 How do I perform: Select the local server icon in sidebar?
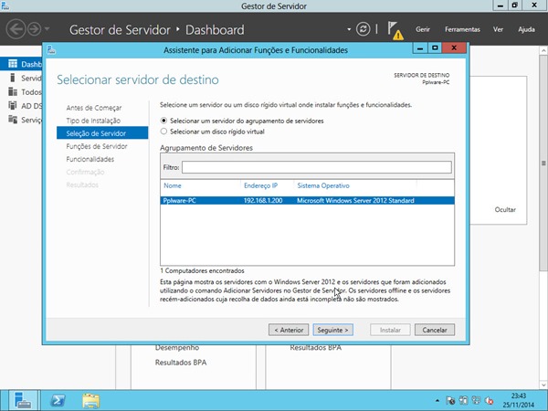13,78
